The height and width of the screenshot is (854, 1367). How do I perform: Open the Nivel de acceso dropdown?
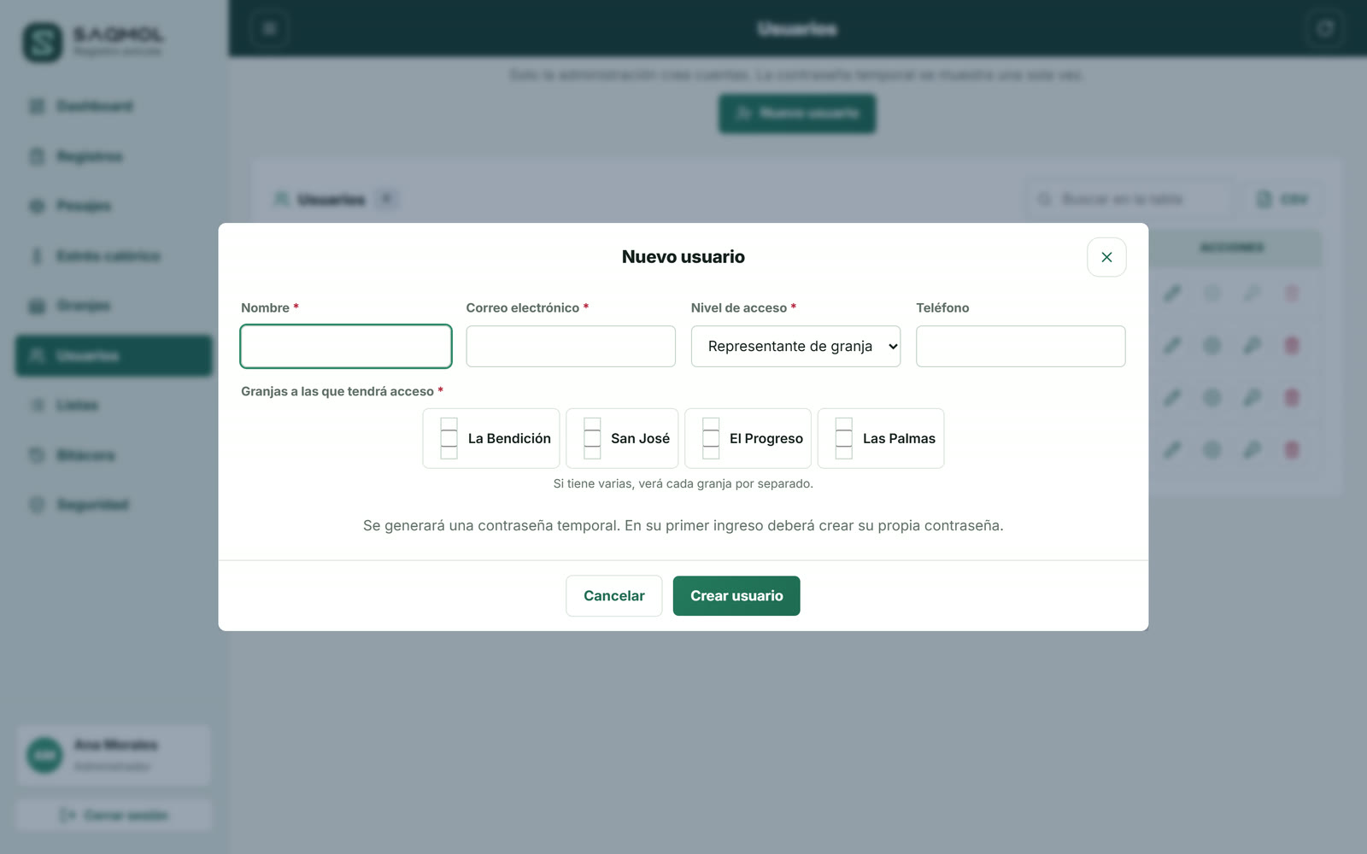pos(795,346)
